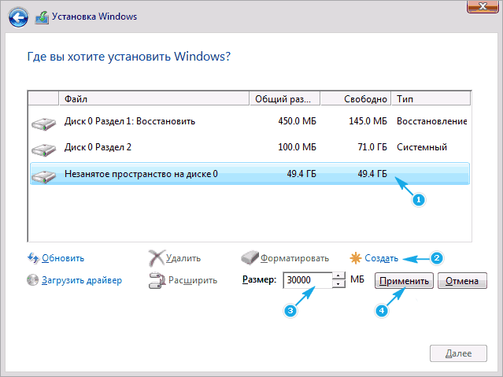Click the Размер size input field
Image resolution: width=503 pixels, height=377 pixels.
307,280
